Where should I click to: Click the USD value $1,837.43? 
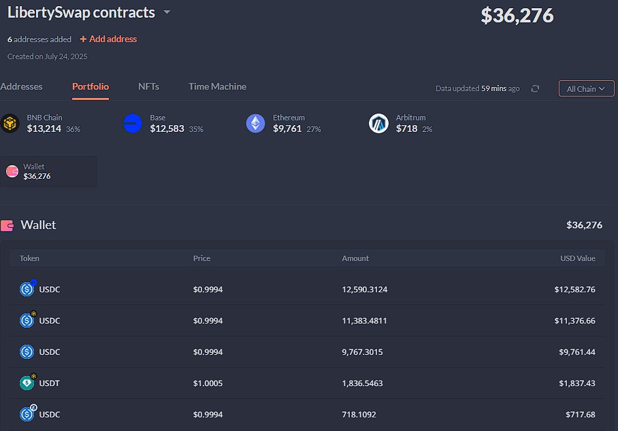tap(577, 383)
